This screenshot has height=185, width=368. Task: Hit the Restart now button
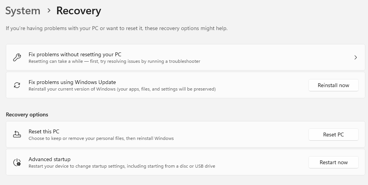pos(333,162)
